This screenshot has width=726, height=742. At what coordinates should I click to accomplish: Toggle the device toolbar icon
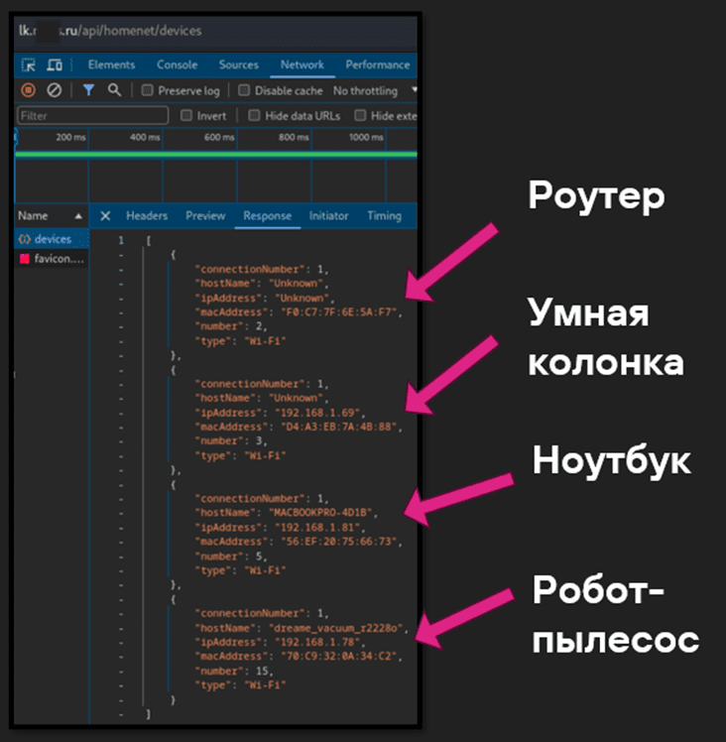pos(55,65)
